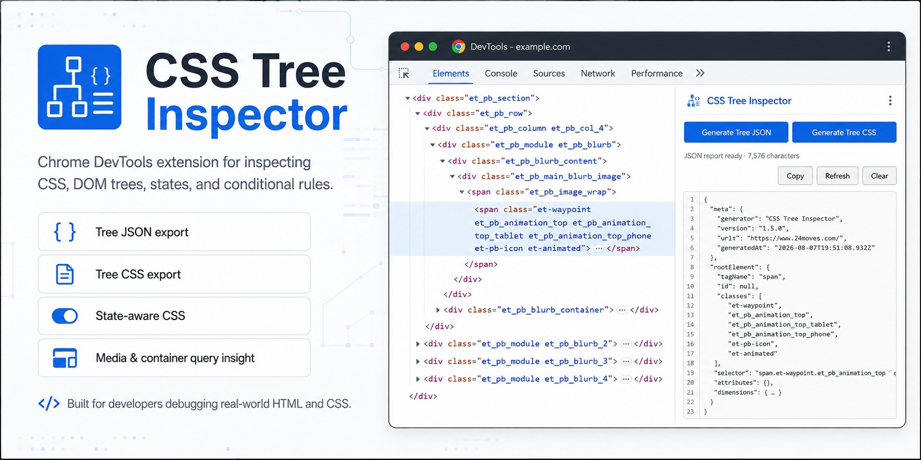The height and width of the screenshot is (460, 921).
Task: Click the JSON line with url https://www.24moves.com/
Action: coord(782,238)
